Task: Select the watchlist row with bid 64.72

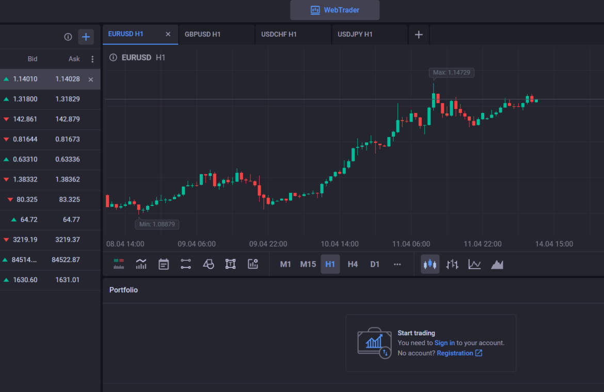Action: coord(50,220)
